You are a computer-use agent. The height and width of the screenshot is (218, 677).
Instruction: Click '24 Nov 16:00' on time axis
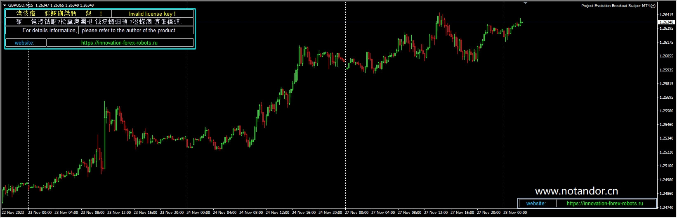[304, 213]
